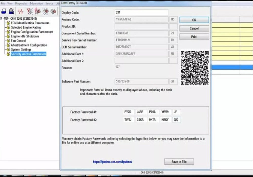
Task: Open the Diagnostics menu
Action: click(x=22, y=3)
